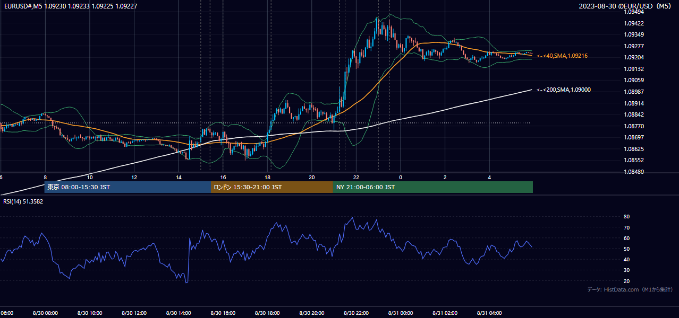Click the 8/30 12:00 bottom time label
Viewport: 679px width, 318px height.
(x=134, y=313)
